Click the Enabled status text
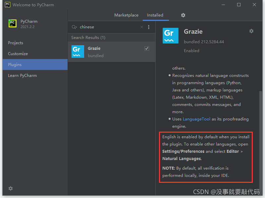This screenshot has width=265, height=198. pyautogui.click(x=191, y=51)
